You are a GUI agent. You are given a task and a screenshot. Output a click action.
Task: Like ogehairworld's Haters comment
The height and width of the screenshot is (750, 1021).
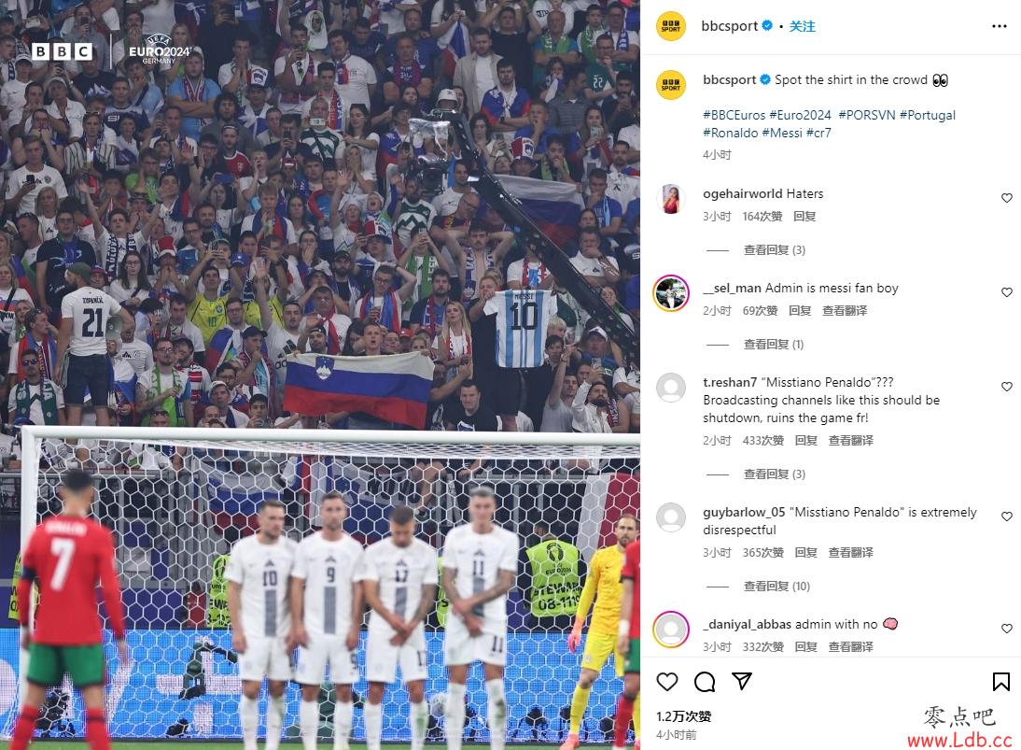pos(1007,198)
